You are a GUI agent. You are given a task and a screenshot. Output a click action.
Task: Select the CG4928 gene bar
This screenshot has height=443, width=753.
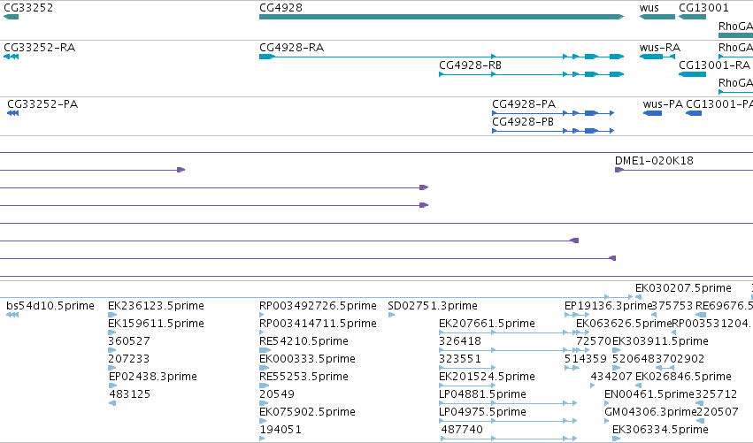442,17
